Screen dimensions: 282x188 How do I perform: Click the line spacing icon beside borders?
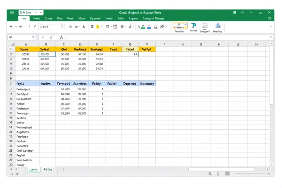pos(107,27)
